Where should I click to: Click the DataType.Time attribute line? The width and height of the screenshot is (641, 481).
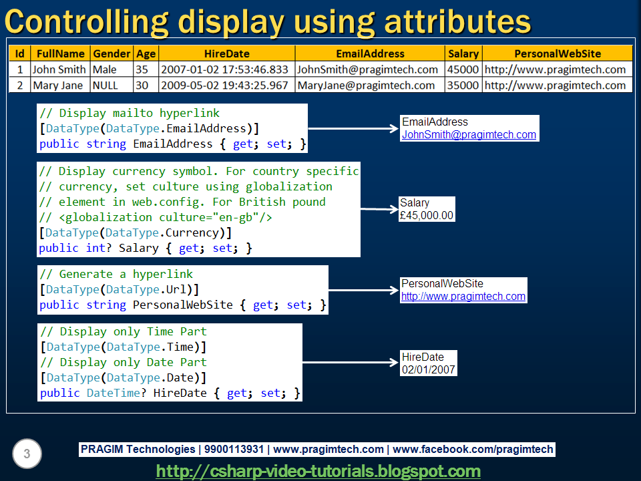(124, 347)
